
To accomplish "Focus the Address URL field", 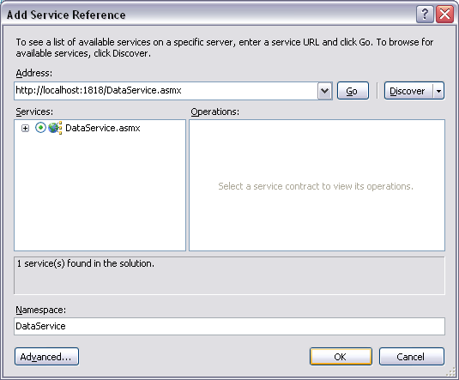I will point(166,91).
